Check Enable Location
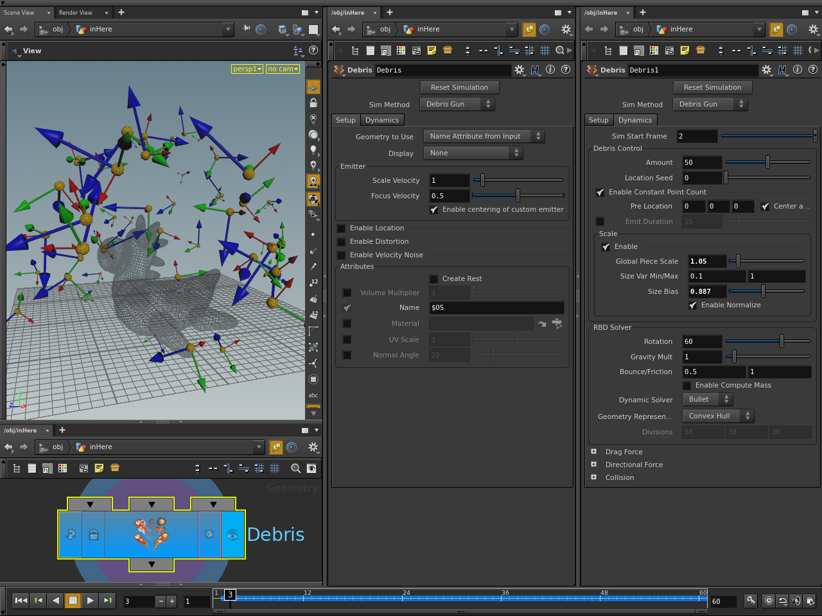Viewport: 822px width, 616px height. point(342,228)
